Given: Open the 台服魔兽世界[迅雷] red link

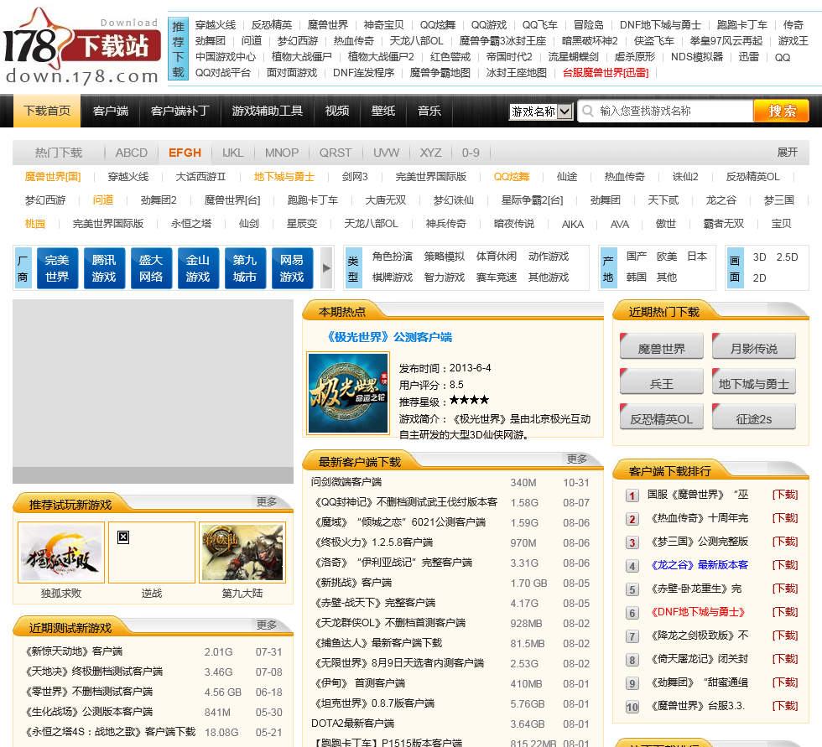Looking at the screenshot, I should (606, 73).
